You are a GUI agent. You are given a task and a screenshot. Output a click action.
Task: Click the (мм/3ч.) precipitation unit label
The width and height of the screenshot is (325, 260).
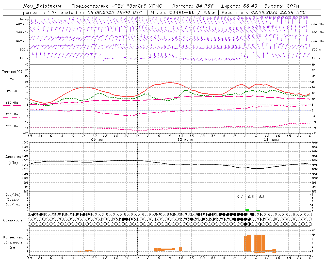(x=13, y=195)
